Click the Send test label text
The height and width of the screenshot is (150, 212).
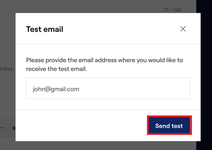169,126
